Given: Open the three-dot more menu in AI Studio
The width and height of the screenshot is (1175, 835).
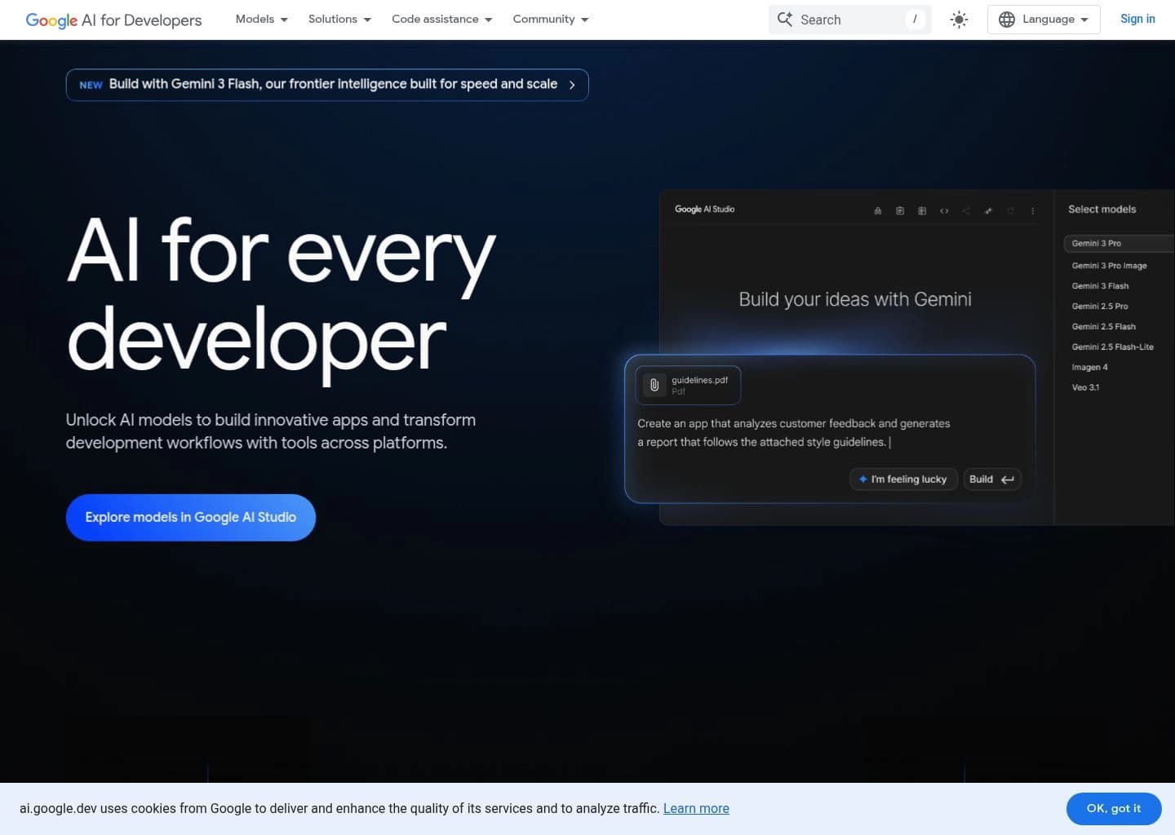Looking at the screenshot, I should pyautogui.click(x=1032, y=210).
